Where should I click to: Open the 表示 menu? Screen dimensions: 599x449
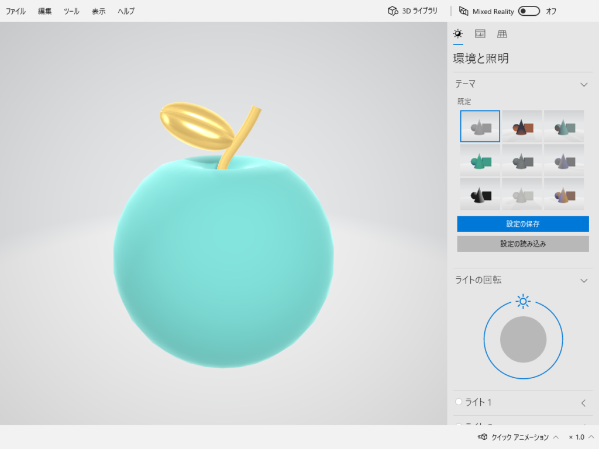pyautogui.click(x=98, y=11)
